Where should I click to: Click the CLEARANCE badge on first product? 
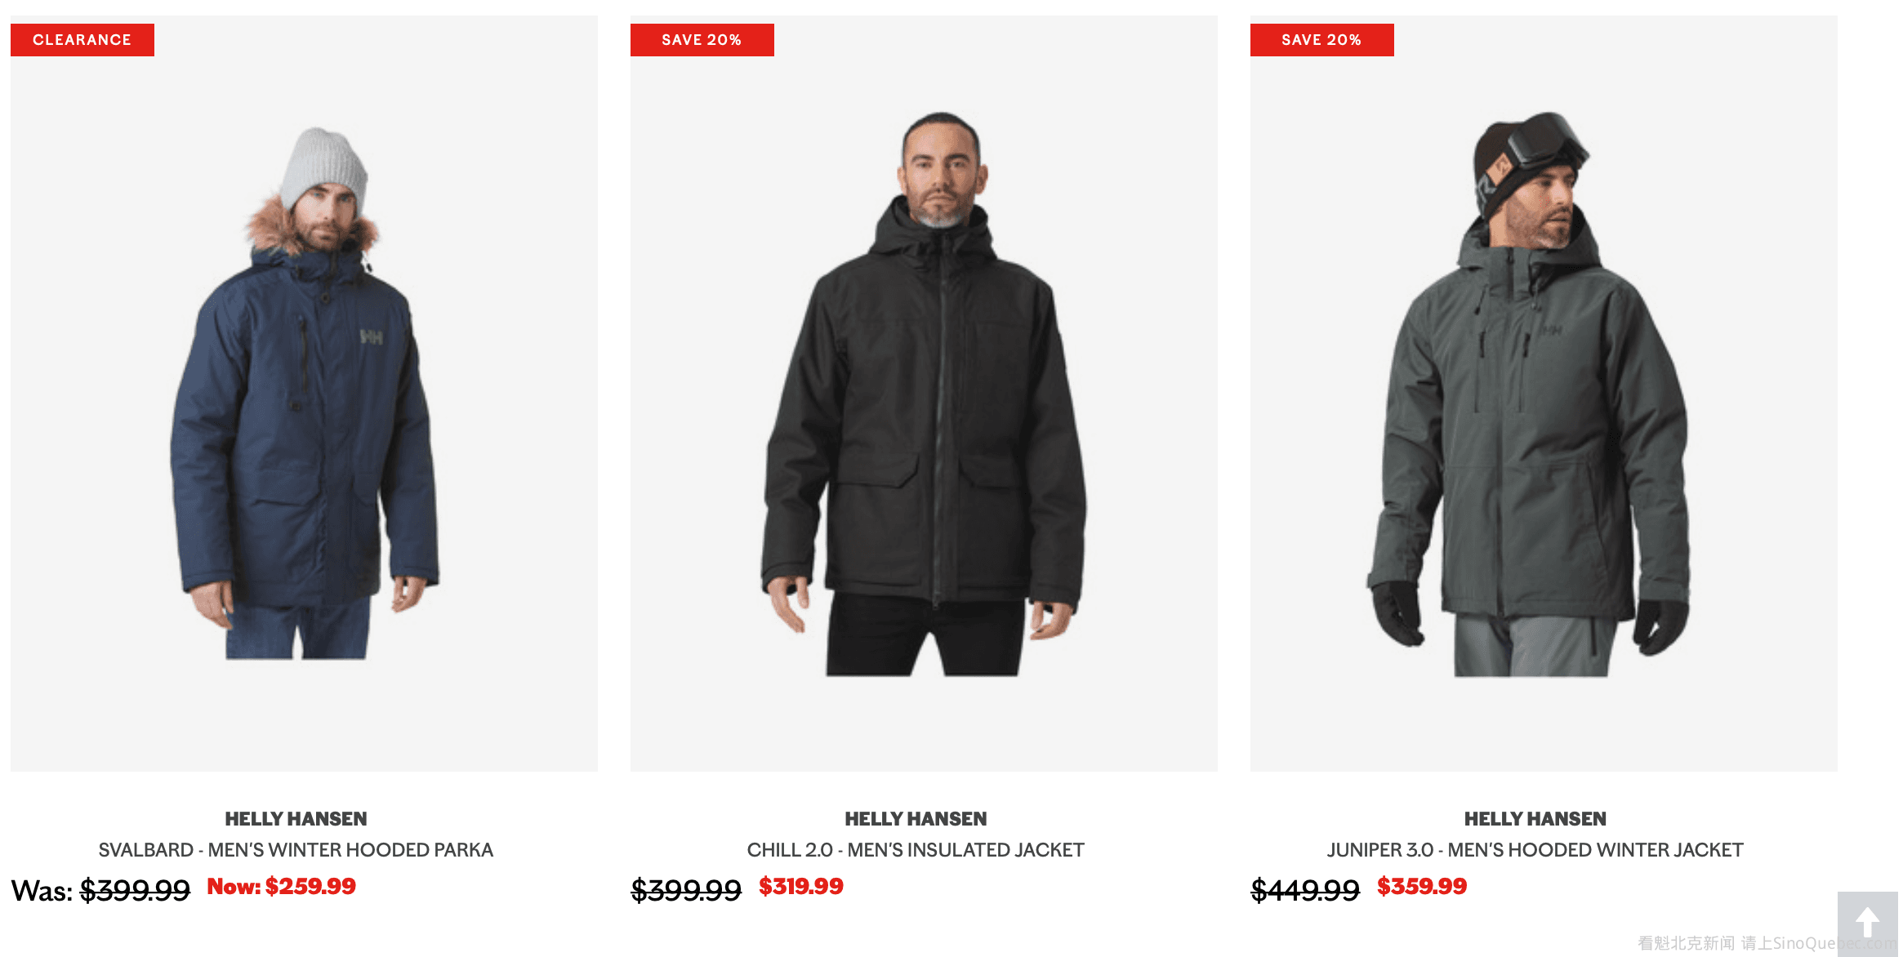(x=82, y=40)
